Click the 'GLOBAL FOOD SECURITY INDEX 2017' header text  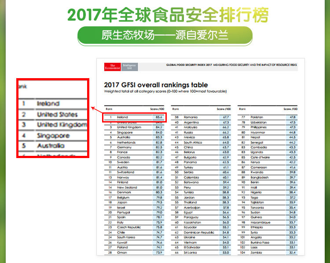pyautogui.click(x=189, y=65)
